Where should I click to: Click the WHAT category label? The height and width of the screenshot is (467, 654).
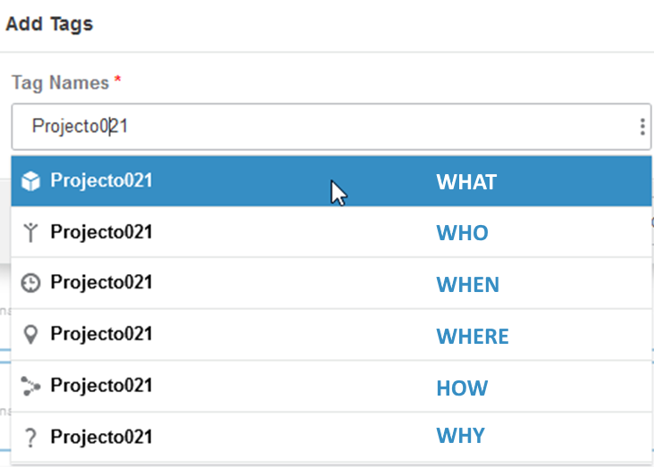point(465,182)
